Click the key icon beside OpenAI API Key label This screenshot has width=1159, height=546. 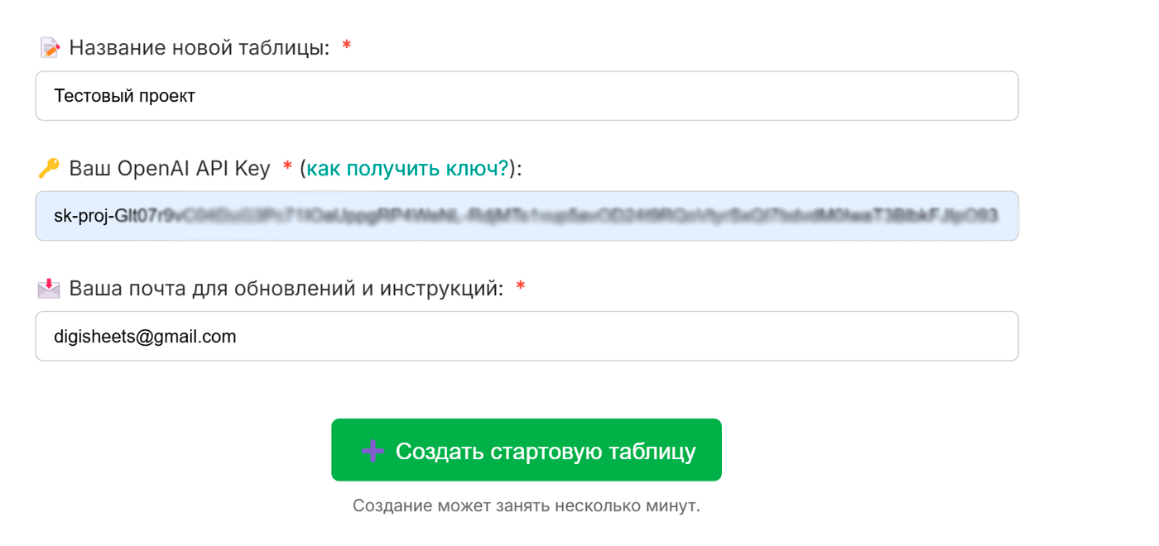[49, 169]
